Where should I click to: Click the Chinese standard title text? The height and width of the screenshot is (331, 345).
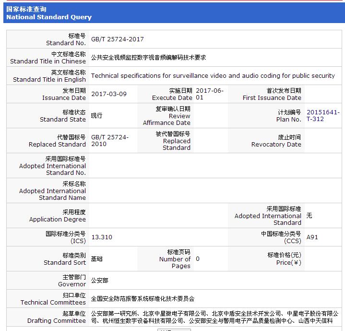pyautogui.click(x=148, y=58)
